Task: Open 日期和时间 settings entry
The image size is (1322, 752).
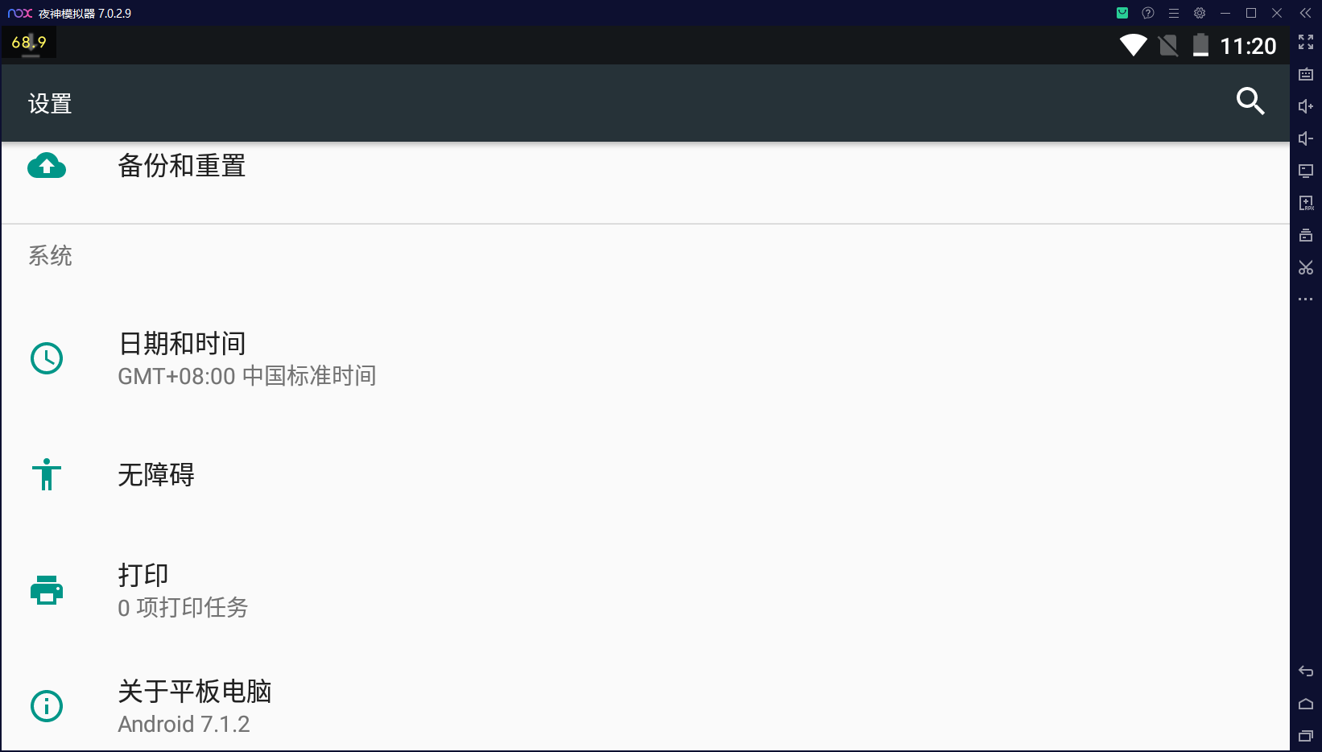Action: (x=646, y=358)
